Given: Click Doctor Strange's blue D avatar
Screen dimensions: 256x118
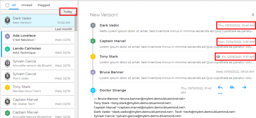Looking at the screenshot, I should (93, 90).
